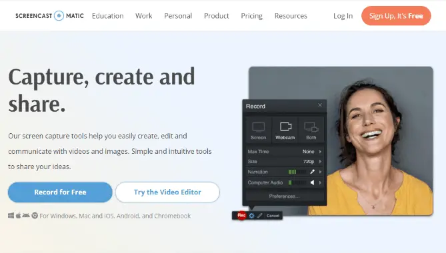Click the Narration level meter
Screen dimensions: 446x253
[x=297, y=172]
